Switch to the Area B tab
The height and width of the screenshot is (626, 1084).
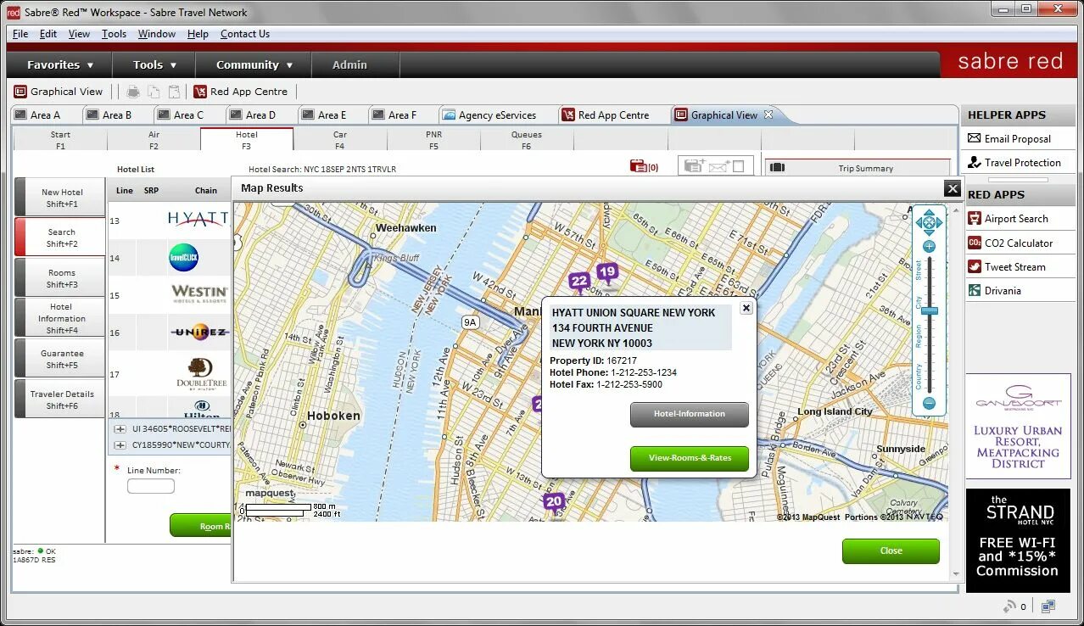pos(117,115)
